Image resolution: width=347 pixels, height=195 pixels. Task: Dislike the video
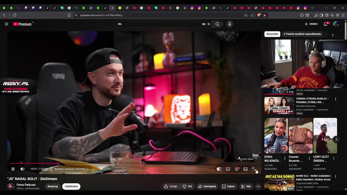[x=187, y=186]
